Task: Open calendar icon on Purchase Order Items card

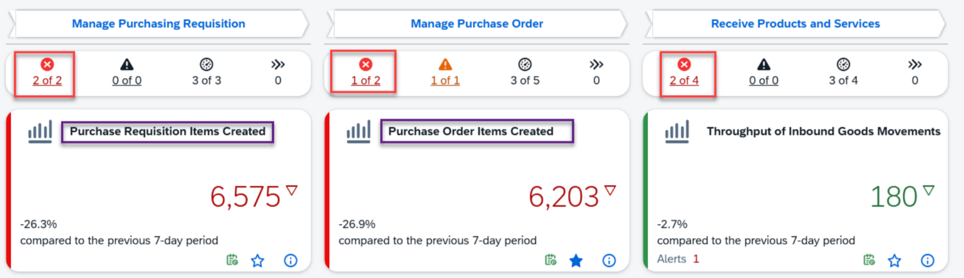Action: (551, 260)
